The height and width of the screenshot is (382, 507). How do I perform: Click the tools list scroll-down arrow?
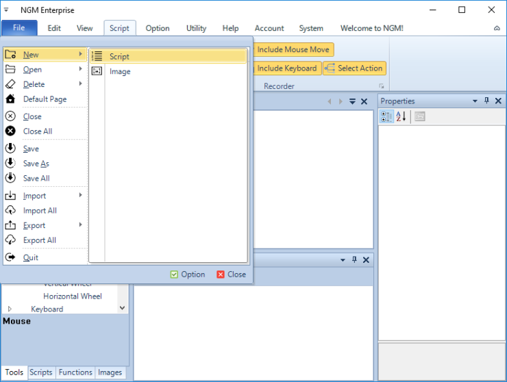122,308
